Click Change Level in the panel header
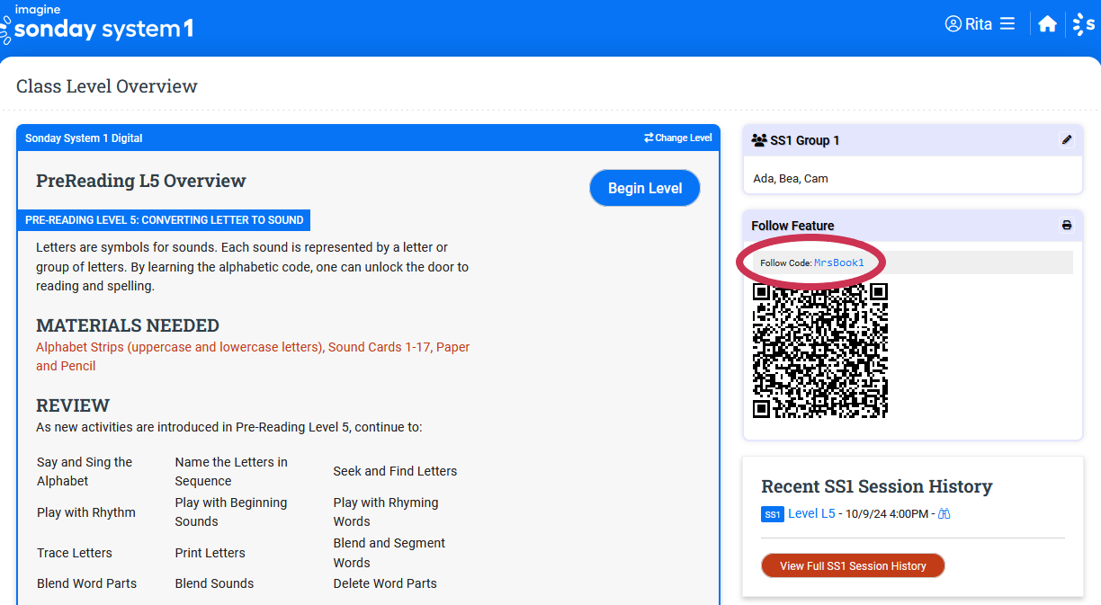The width and height of the screenshot is (1101, 605). click(x=678, y=138)
